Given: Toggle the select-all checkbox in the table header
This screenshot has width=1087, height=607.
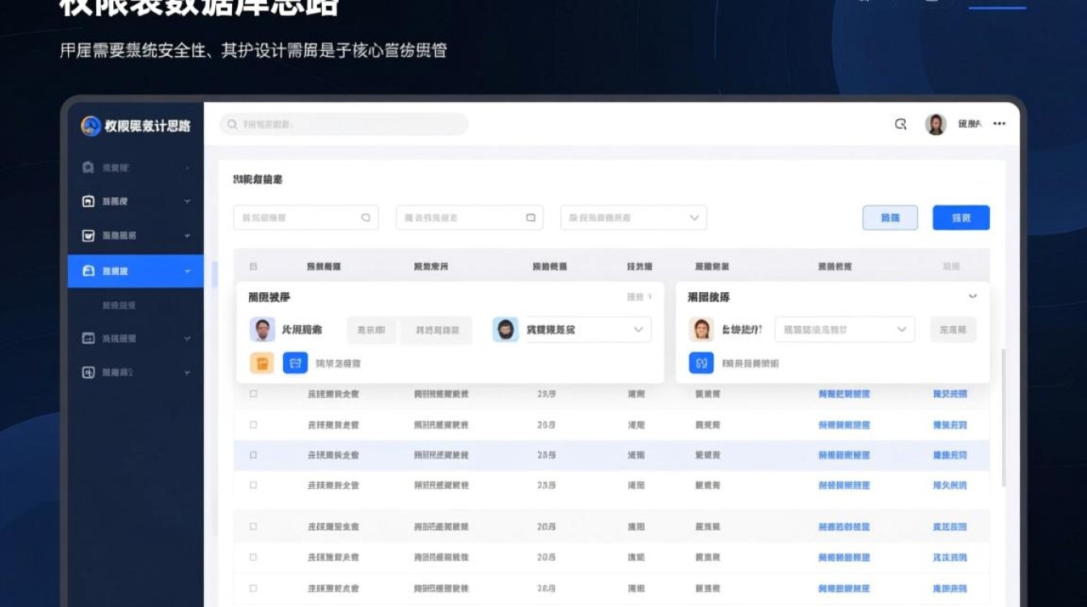Looking at the screenshot, I should click(x=253, y=266).
